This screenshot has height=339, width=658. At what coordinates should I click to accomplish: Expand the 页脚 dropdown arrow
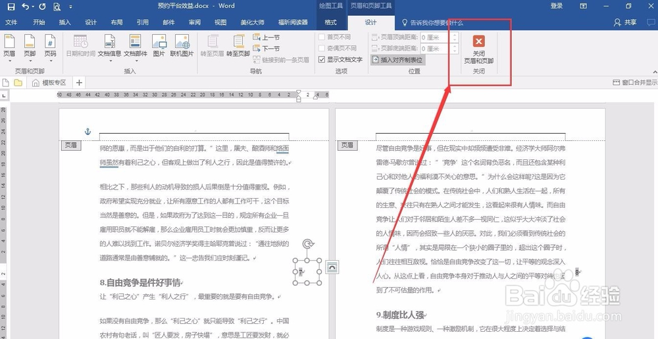point(30,61)
